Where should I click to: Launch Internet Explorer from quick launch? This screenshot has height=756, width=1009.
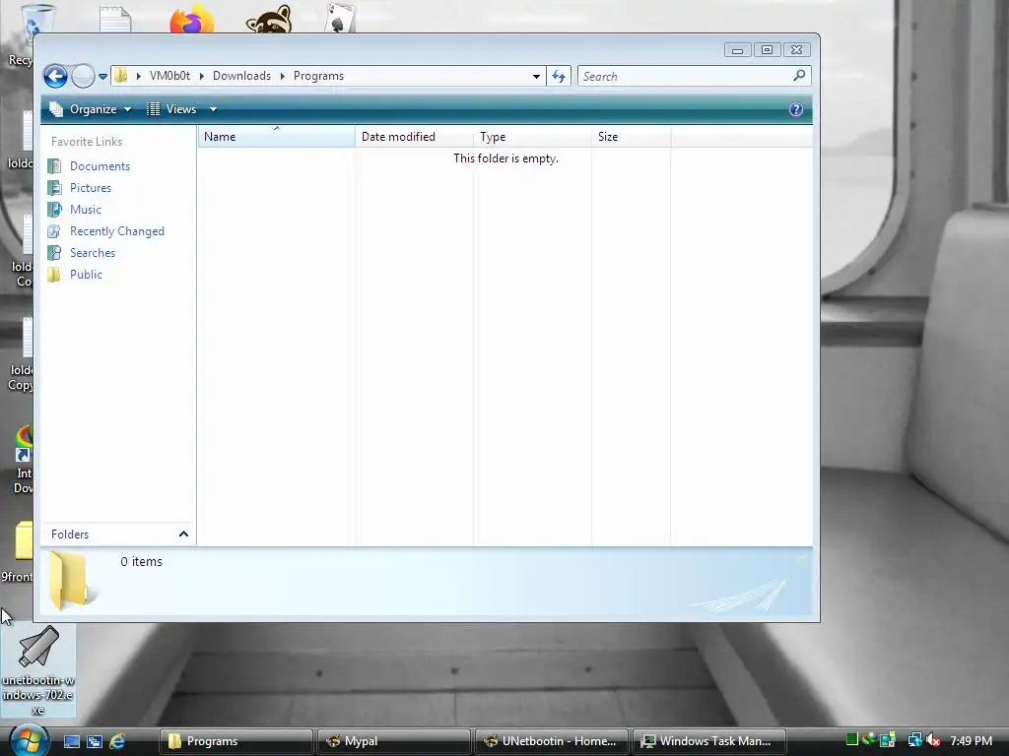(x=117, y=741)
